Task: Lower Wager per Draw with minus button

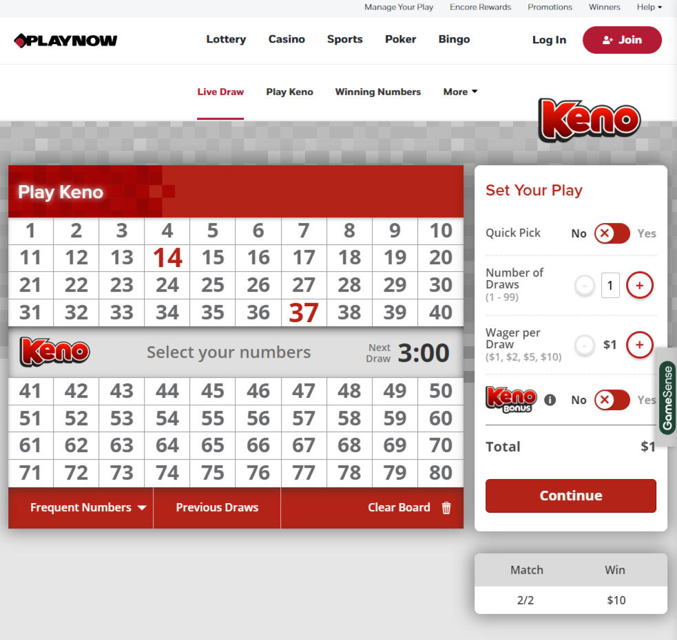Action: pos(584,345)
